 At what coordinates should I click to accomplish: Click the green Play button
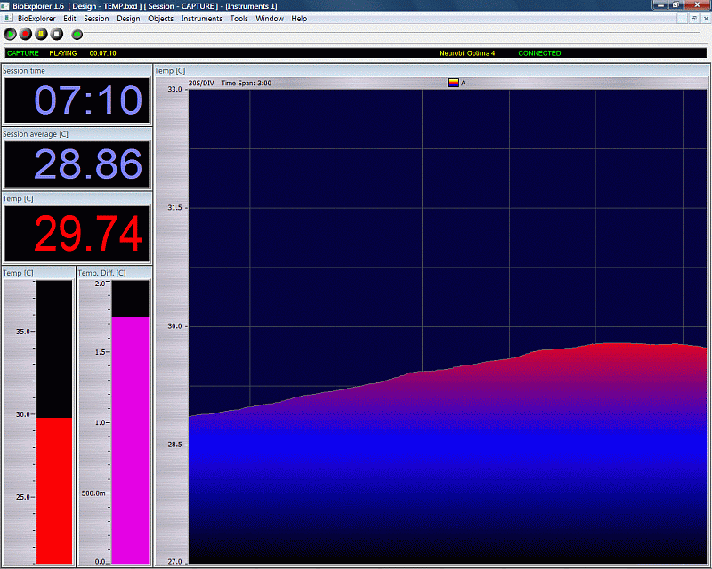10,34
